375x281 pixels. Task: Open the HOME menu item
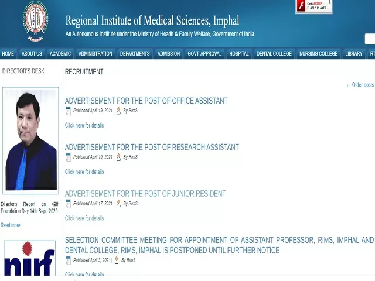click(8, 53)
